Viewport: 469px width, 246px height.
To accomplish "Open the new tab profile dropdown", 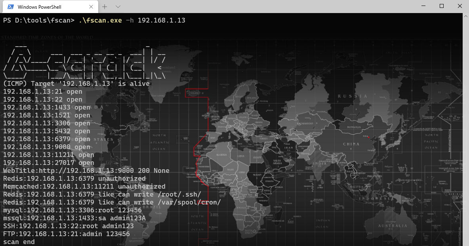I will point(118,7).
